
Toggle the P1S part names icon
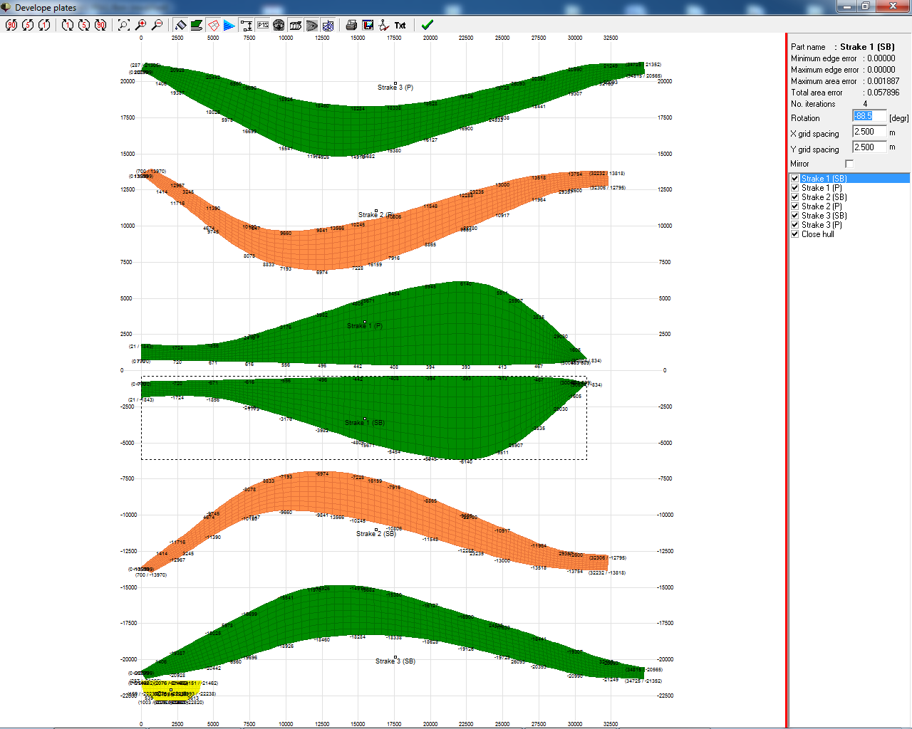263,25
